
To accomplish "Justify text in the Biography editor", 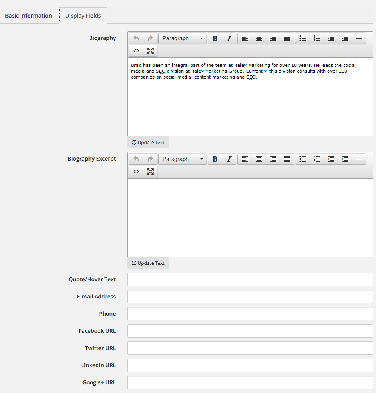I will click(287, 38).
